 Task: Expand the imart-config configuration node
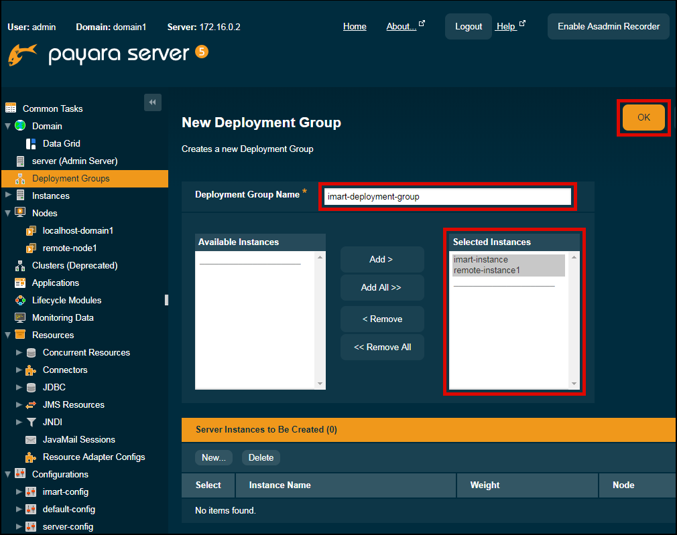coord(19,491)
